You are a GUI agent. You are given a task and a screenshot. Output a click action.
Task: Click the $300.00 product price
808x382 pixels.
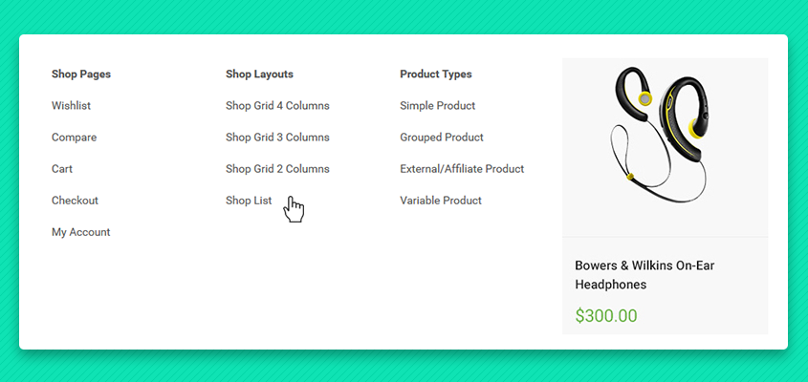pos(606,315)
